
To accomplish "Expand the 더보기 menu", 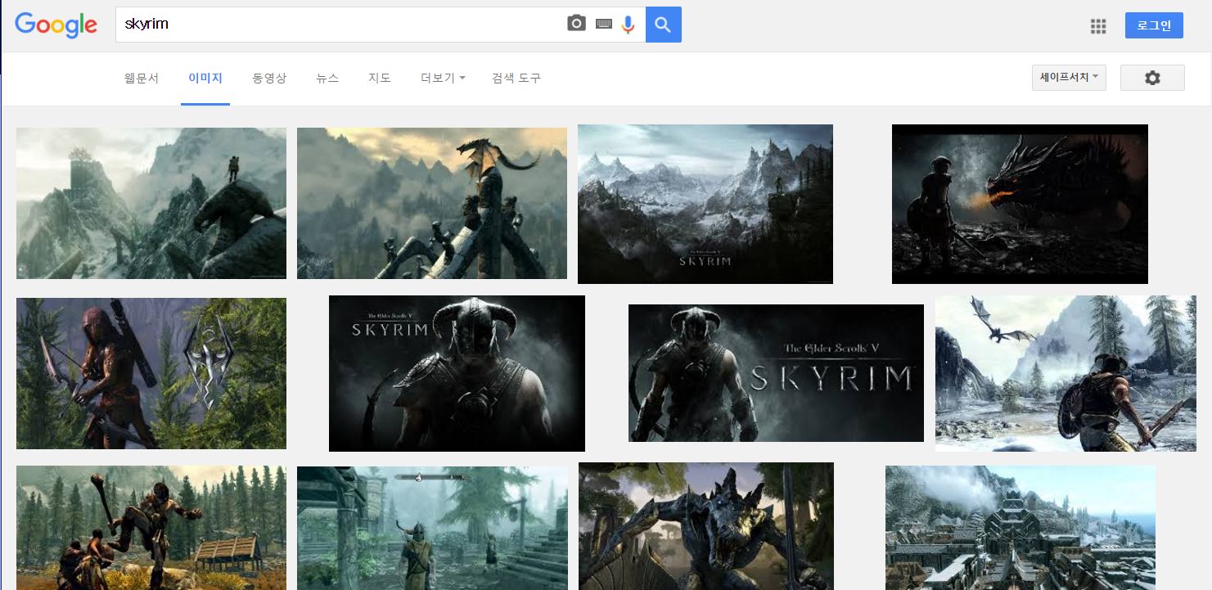I will tap(443, 79).
